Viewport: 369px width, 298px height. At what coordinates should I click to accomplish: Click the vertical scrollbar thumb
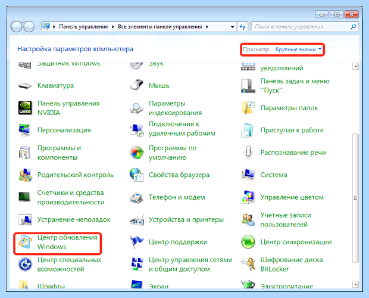click(x=355, y=198)
